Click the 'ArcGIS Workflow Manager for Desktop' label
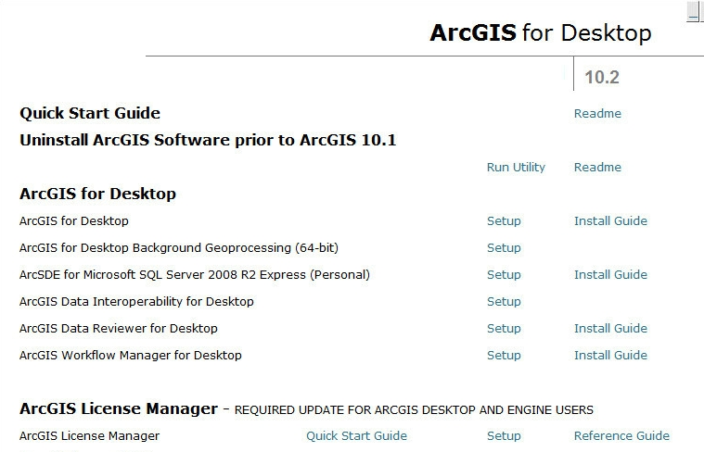 pyautogui.click(x=131, y=356)
